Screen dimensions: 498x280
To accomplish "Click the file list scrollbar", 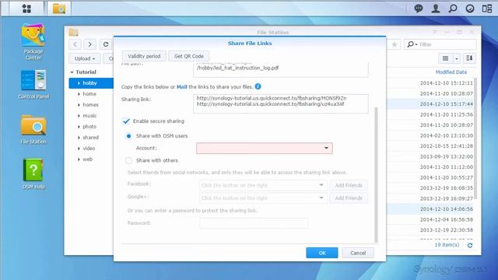I will 475,138.
